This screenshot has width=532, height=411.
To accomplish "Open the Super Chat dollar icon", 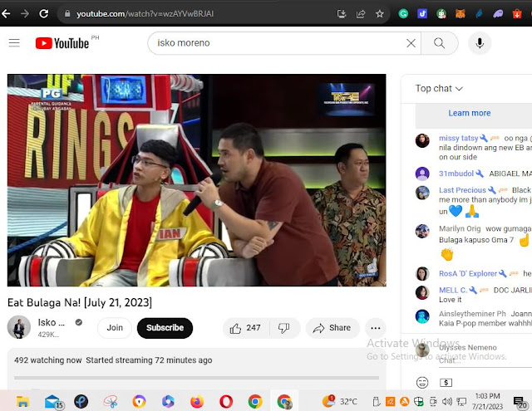I will point(446,383).
